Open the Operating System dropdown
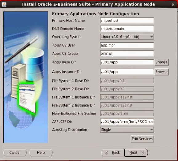Screen dimensions: 178x161 coord(127,37)
